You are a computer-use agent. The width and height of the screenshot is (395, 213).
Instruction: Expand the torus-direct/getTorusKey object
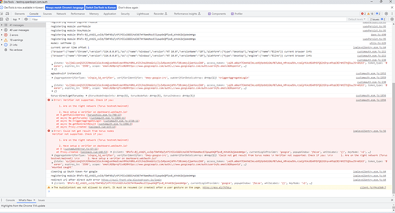pyautogui.click(x=86, y=96)
